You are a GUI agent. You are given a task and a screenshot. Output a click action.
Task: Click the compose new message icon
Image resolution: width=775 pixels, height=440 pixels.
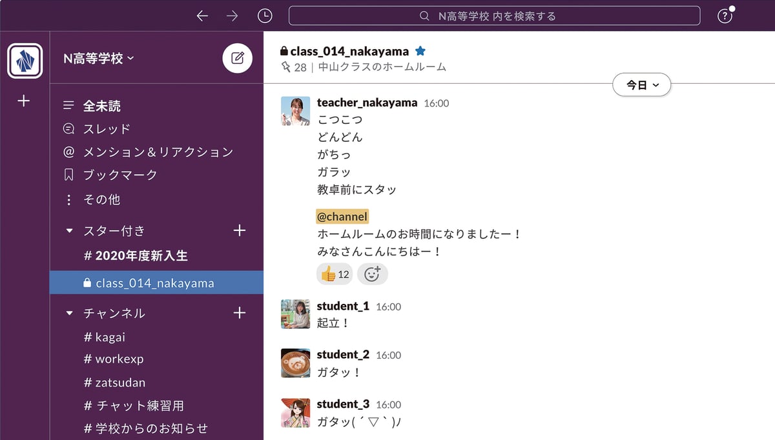(x=237, y=59)
